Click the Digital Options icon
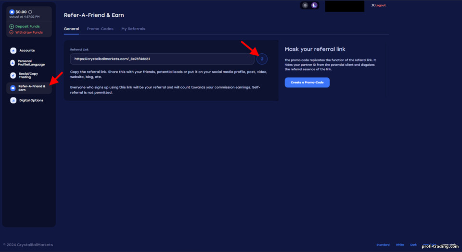Viewport: 462px width, 252px height. click(x=13, y=100)
